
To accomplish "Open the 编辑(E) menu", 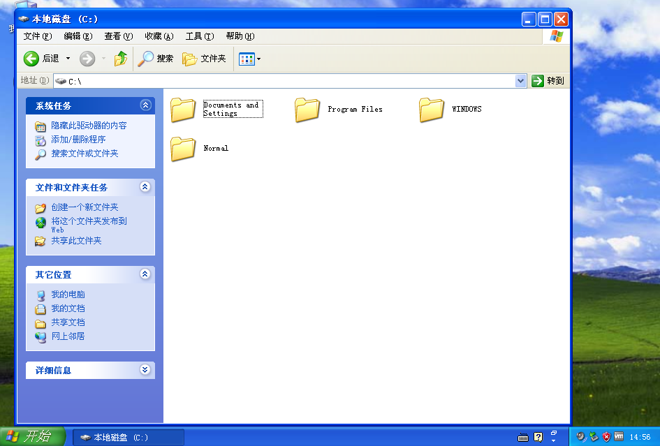I will pyautogui.click(x=78, y=36).
